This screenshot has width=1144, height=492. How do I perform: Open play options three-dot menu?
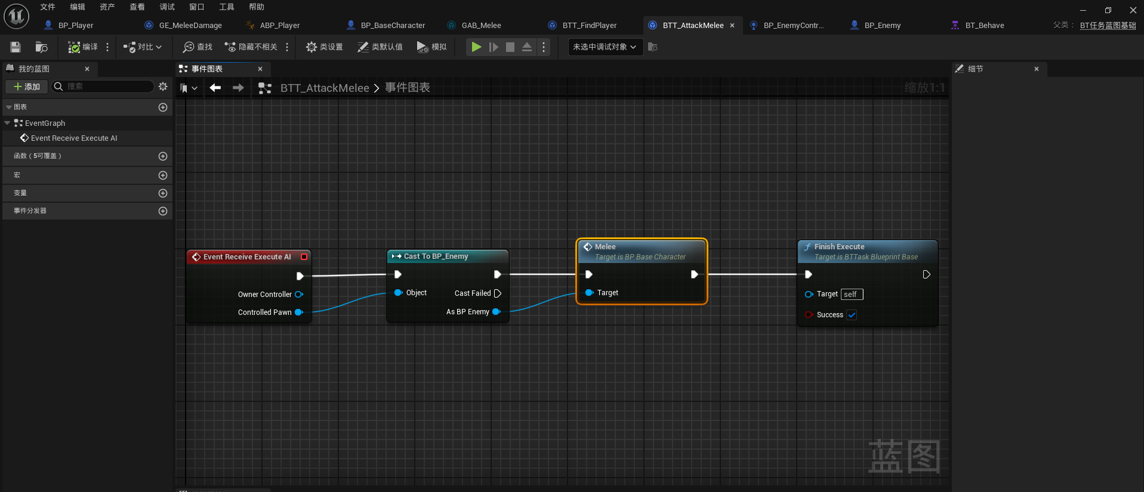pyautogui.click(x=543, y=47)
